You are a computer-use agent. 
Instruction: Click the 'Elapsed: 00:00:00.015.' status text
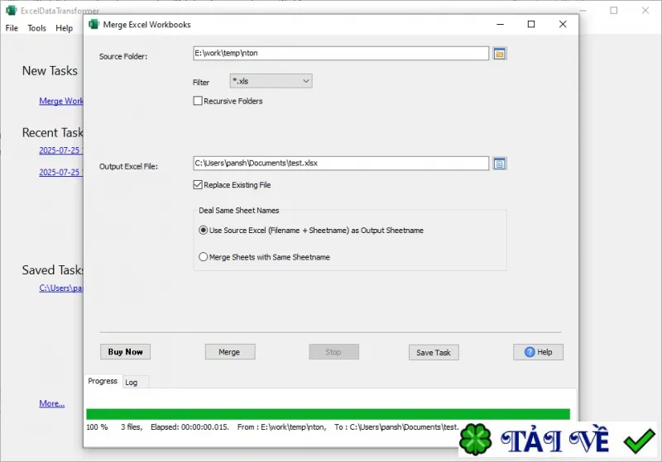(189, 427)
